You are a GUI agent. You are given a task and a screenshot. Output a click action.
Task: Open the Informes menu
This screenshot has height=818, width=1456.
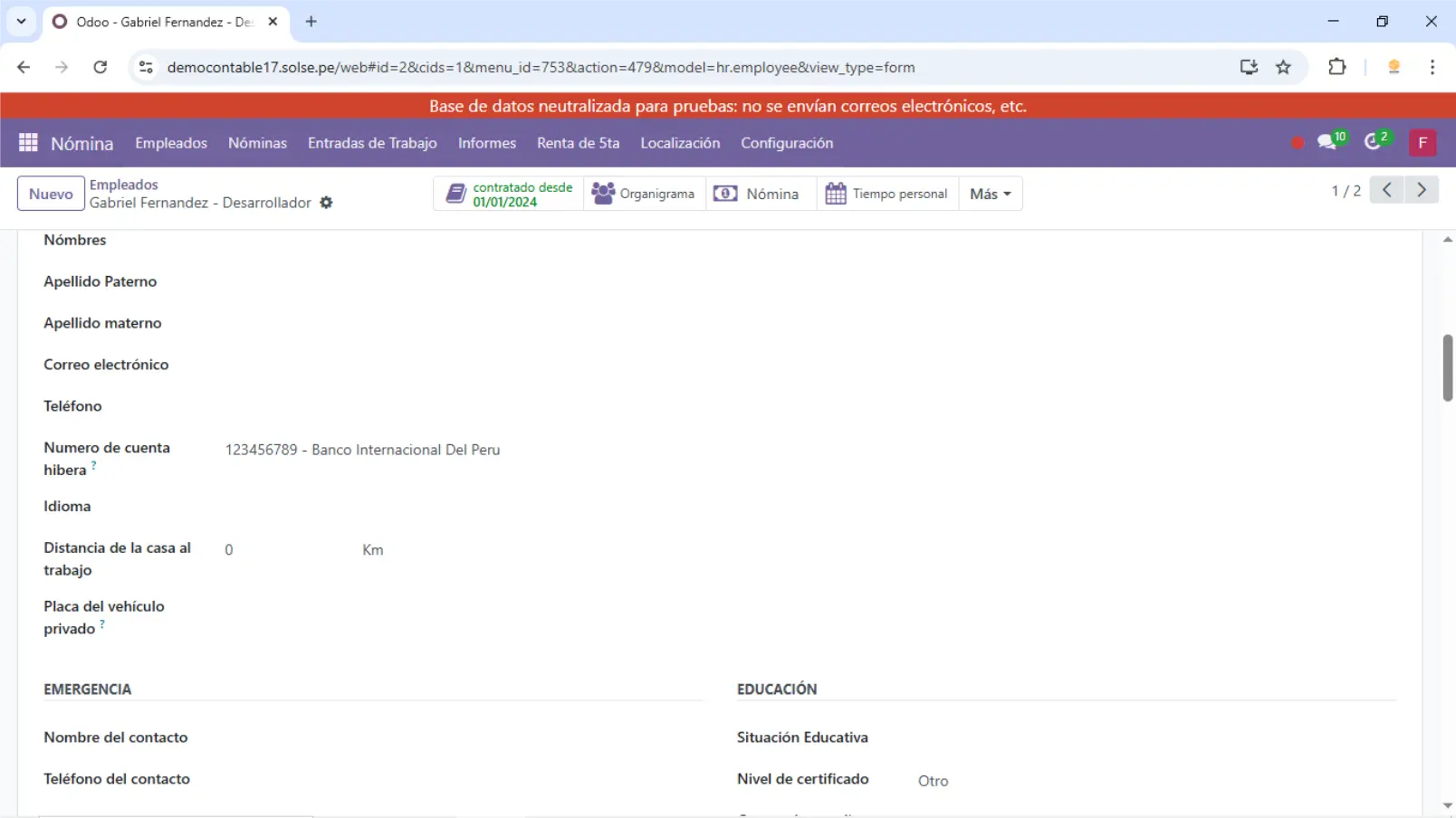(486, 143)
